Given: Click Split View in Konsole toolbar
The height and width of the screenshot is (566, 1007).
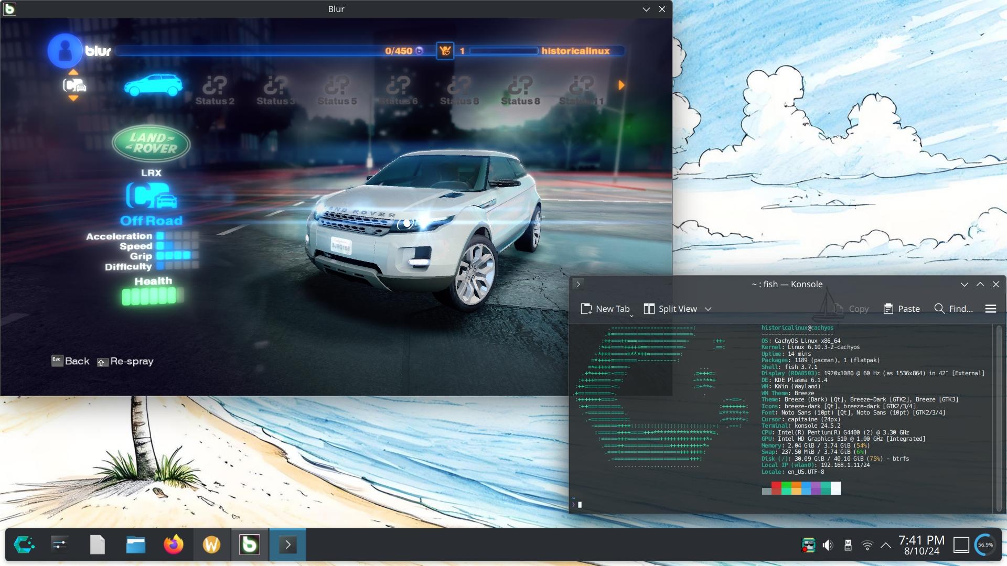Looking at the screenshot, I should pyautogui.click(x=670, y=309).
